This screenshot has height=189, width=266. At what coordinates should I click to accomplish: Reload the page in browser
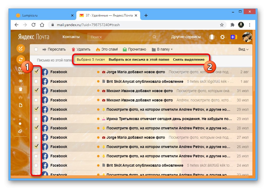pyautogui.click(x=34, y=25)
